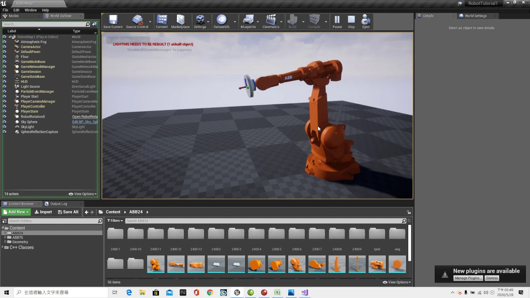Click the Build toolbar icon
The height and width of the screenshot is (298, 530).
click(x=292, y=22)
